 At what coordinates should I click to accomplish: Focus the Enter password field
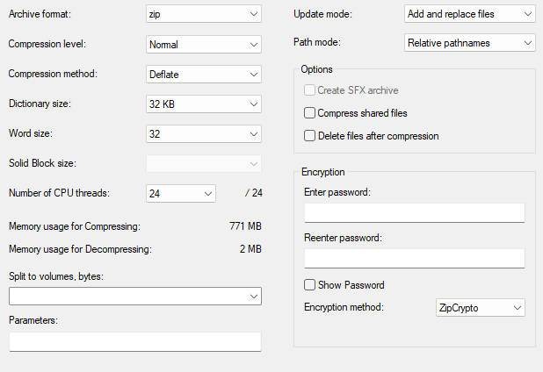tap(415, 212)
